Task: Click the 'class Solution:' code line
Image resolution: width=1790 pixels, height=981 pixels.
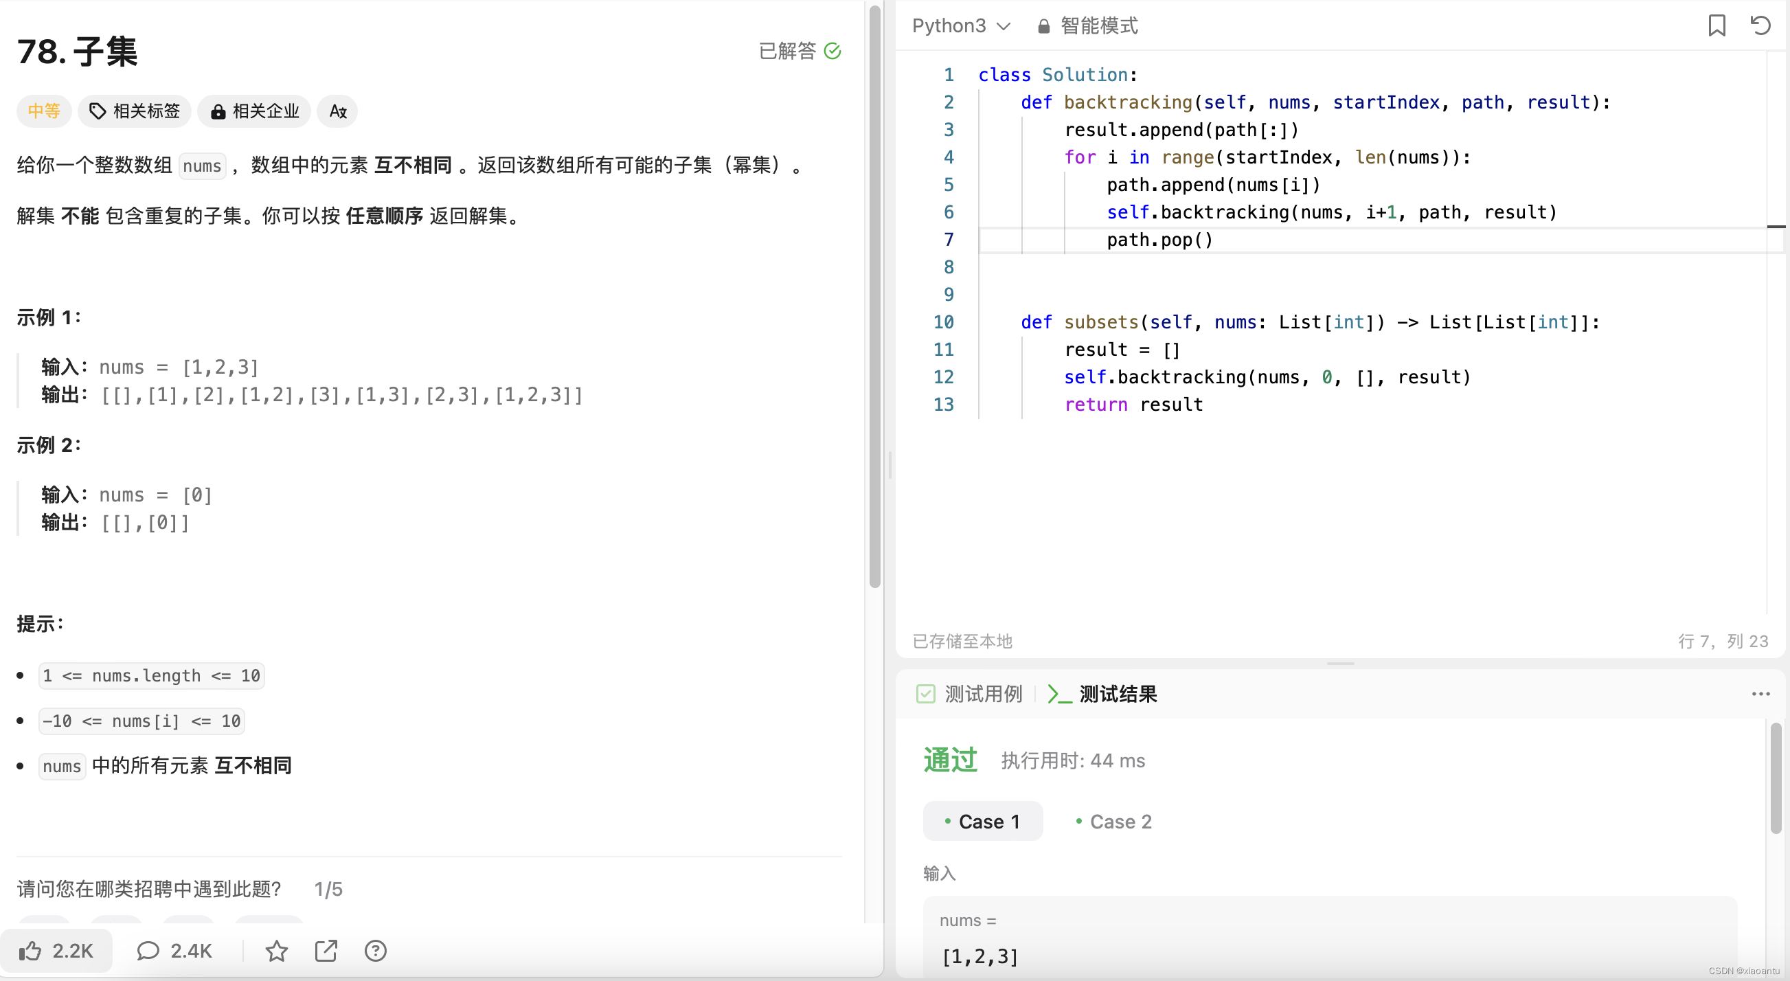Action: (x=1058, y=74)
